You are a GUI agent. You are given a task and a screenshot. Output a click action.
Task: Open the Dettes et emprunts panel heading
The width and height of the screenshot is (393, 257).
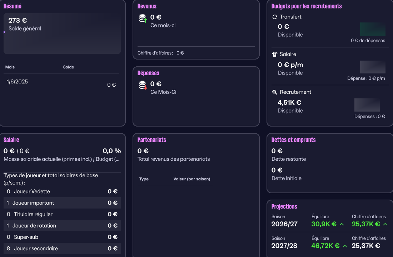point(293,140)
